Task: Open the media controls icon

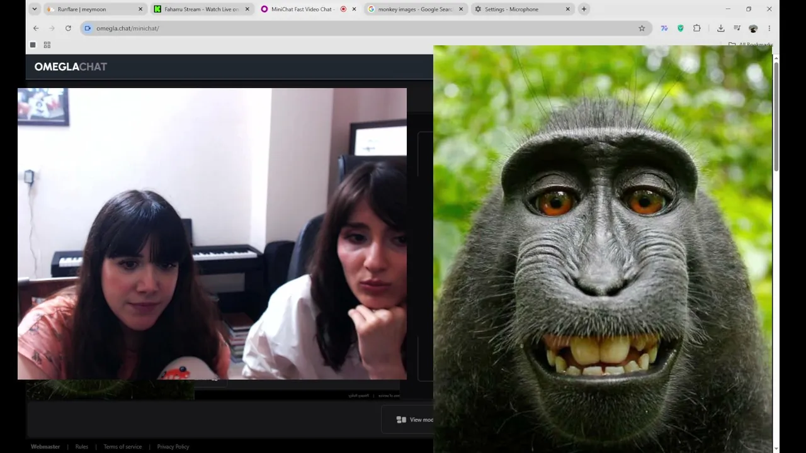Action: (737, 28)
